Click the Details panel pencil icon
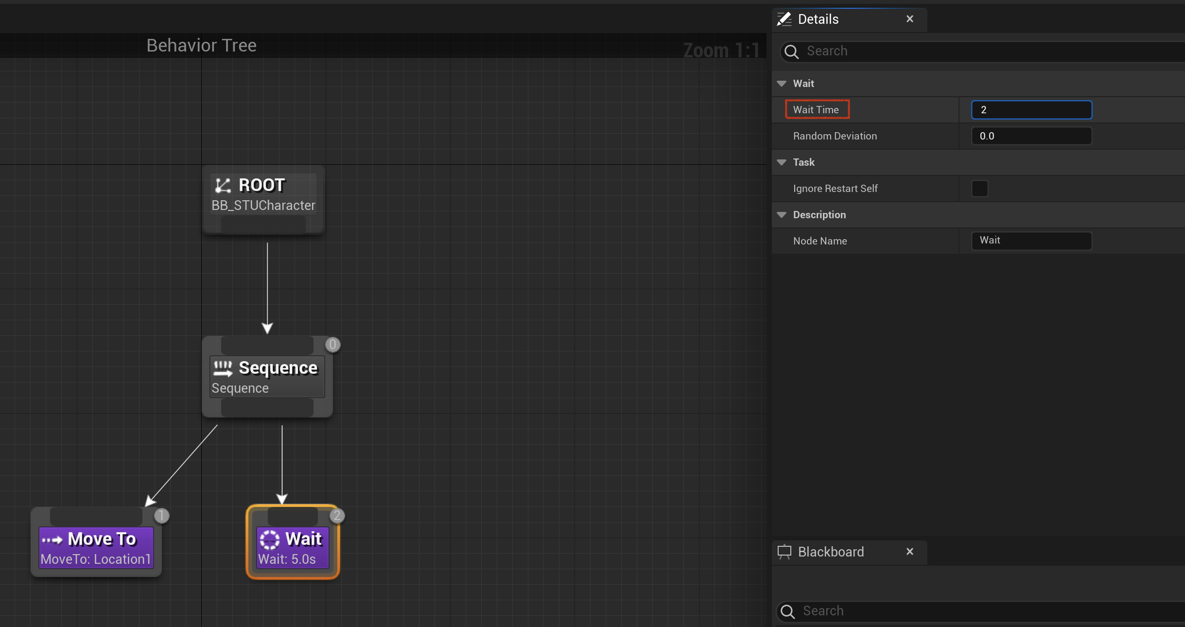Image resolution: width=1185 pixels, height=627 pixels. point(784,19)
